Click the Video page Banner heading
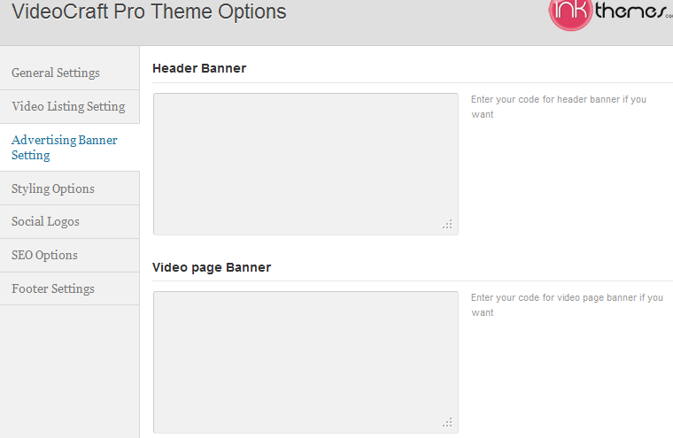The image size is (673, 438). tap(212, 267)
